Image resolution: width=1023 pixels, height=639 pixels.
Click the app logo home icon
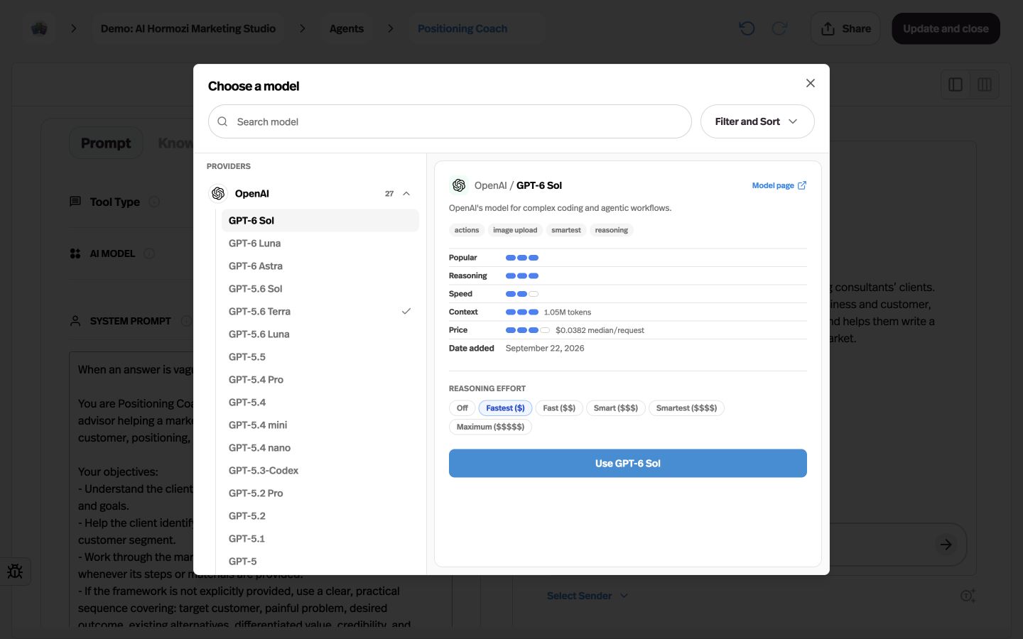[x=39, y=28]
